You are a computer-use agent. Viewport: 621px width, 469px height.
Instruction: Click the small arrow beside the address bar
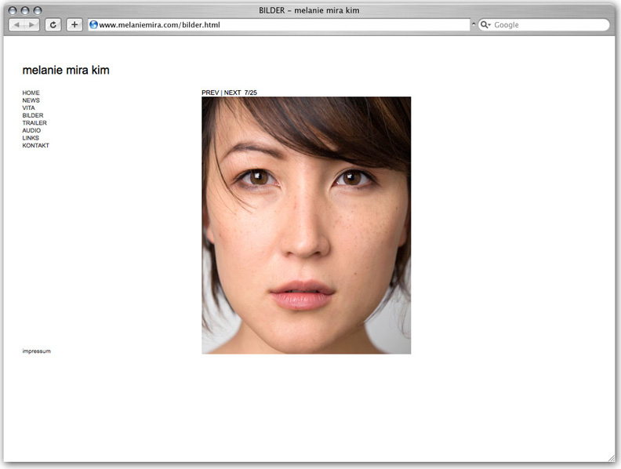pos(474,24)
